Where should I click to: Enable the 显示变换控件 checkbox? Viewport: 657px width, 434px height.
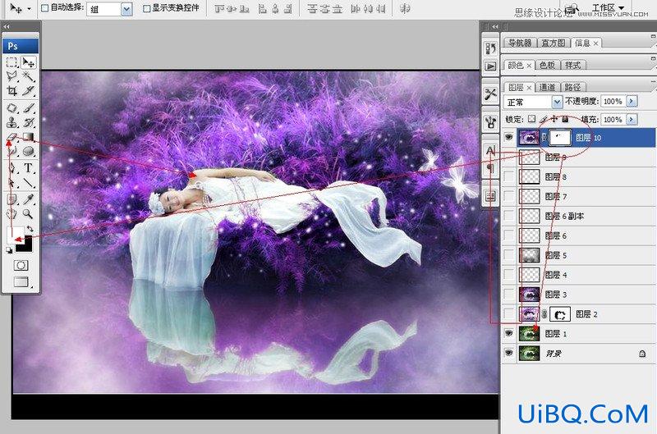click(146, 8)
